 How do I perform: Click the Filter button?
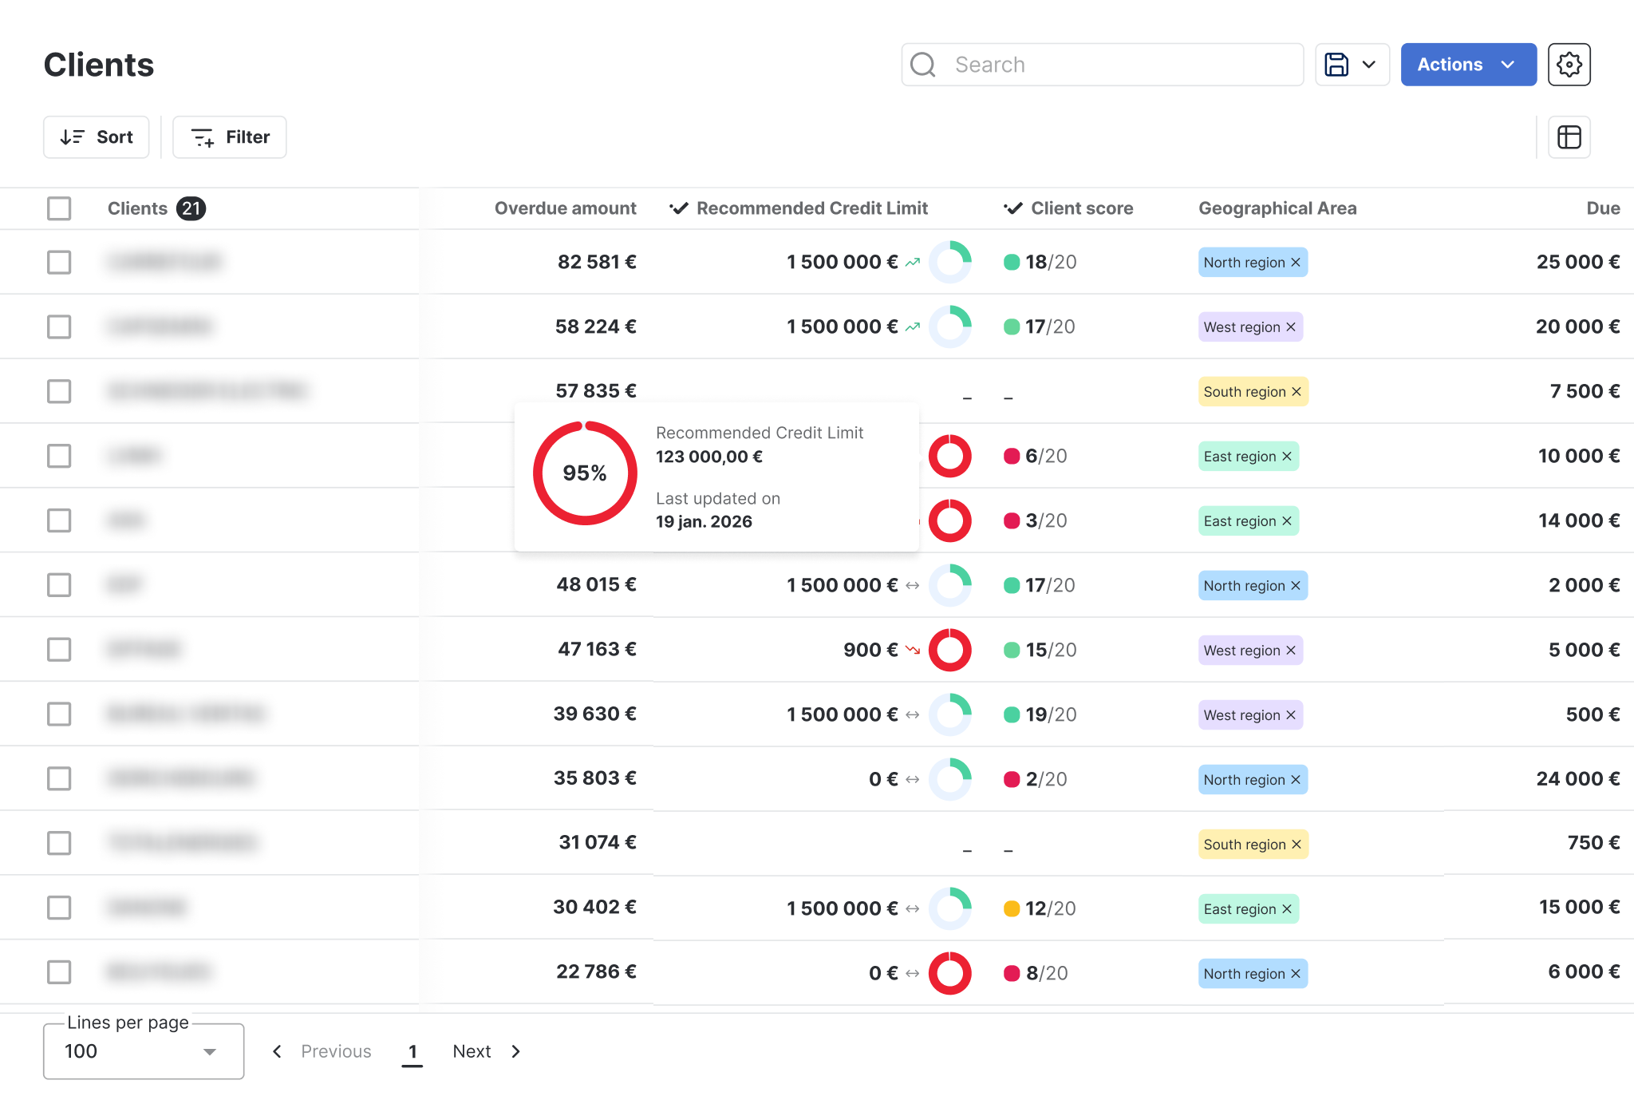tap(230, 137)
